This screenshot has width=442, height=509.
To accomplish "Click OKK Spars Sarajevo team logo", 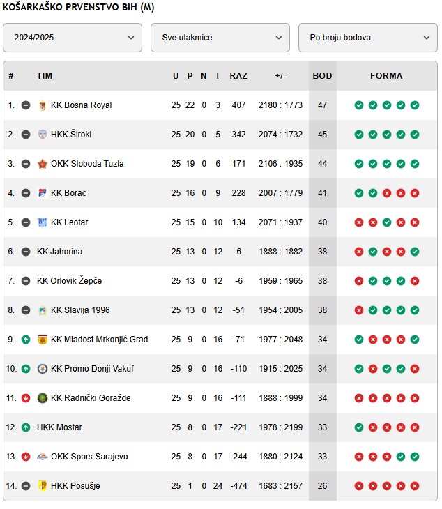I will pos(43,457).
